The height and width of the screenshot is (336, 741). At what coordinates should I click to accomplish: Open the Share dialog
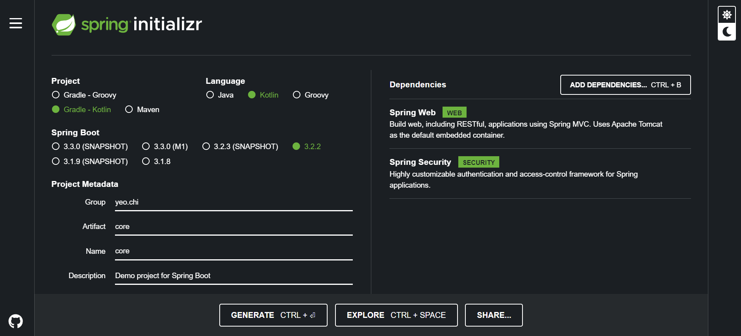click(494, 315)
